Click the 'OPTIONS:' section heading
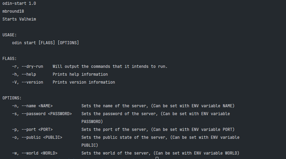This screenshot has width=286, height=159. coord(12,98)
